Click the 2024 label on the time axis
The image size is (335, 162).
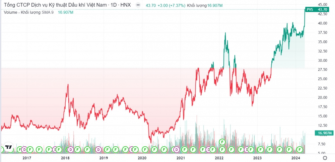coord(296,158)
